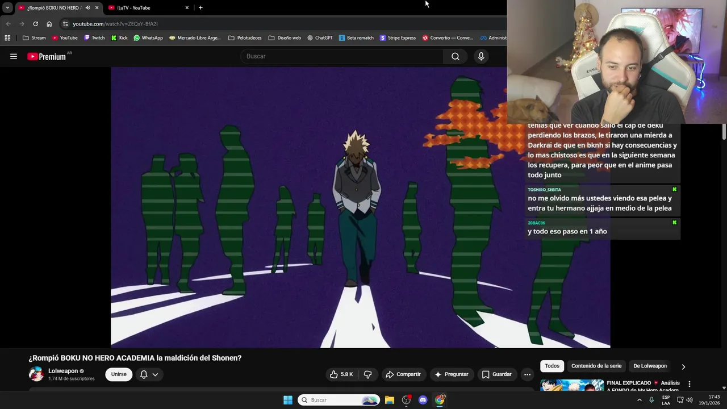The image size is (727, 409).
Task: Switch ESP LAA keyboard language
Action: point(666,400)
